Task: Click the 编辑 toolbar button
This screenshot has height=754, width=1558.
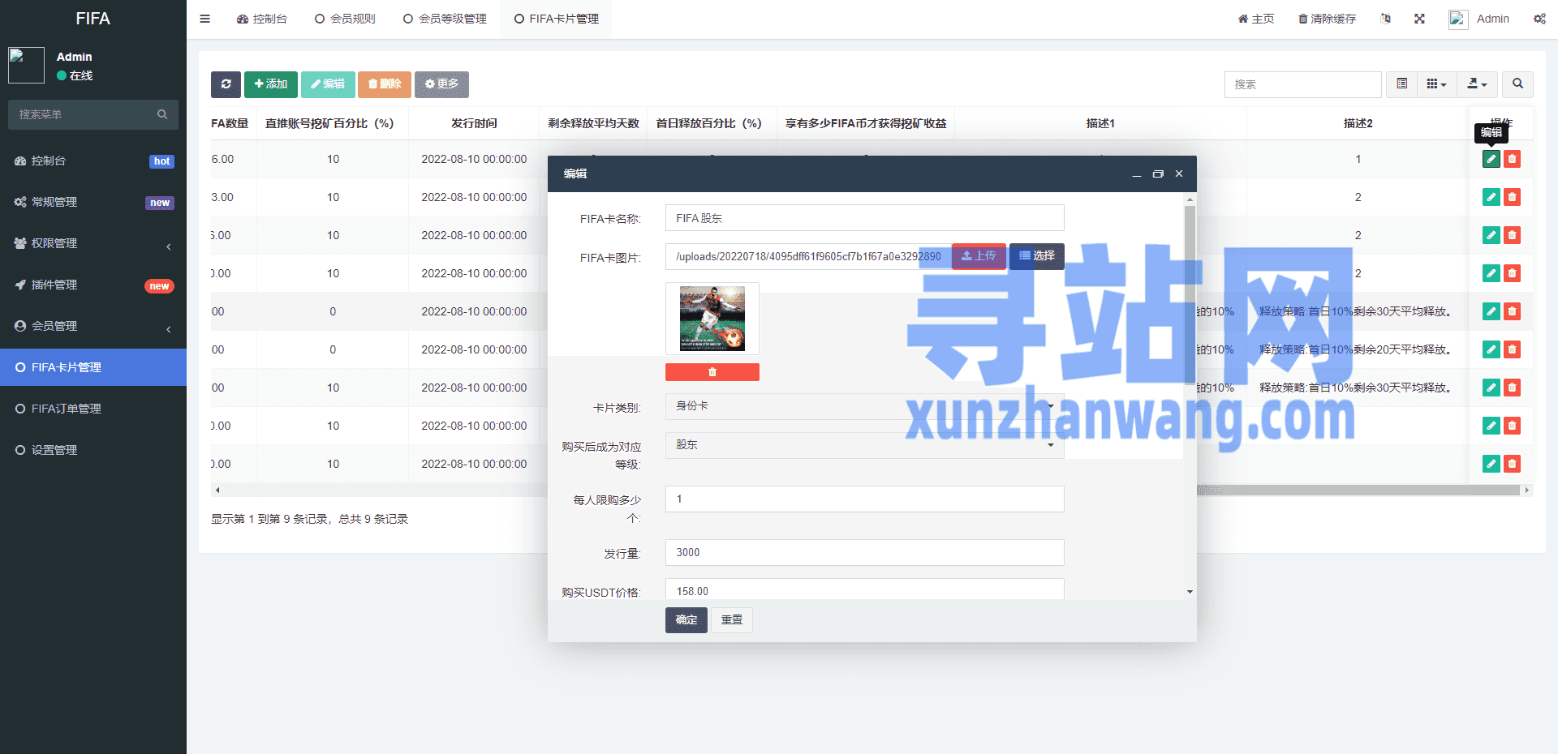Action: pyautogui.click(x=328, y=84)
